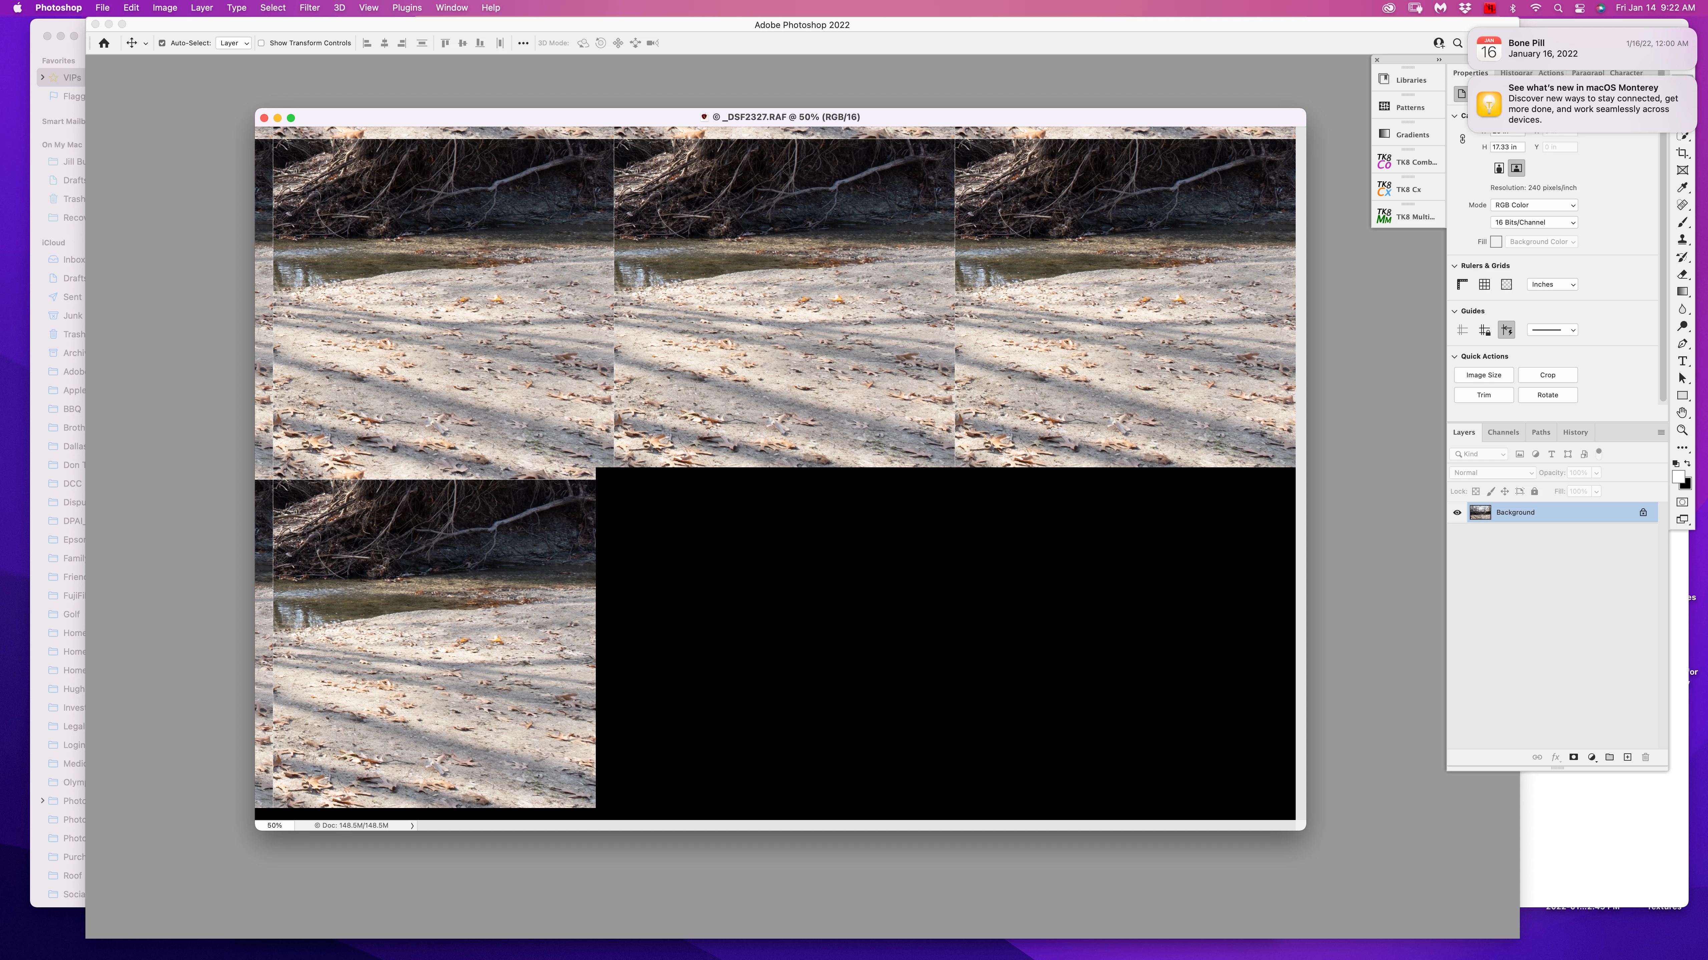Viewport: 1708px width, 960px height.
Task: Choose the Hand tool
Action: (x=1682, y=413)
